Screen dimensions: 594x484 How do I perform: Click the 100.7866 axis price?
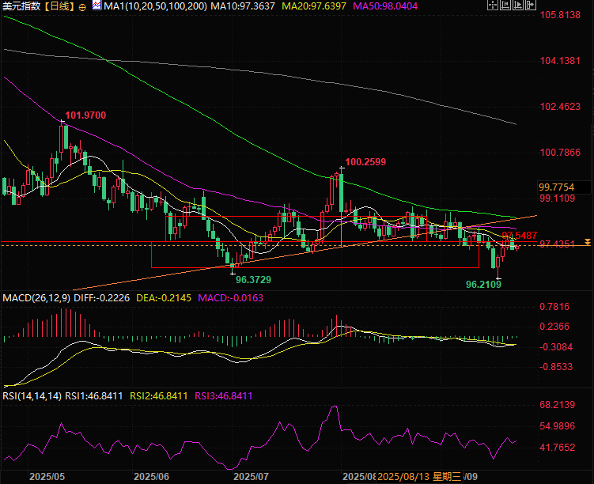click(x=560, y=153)
